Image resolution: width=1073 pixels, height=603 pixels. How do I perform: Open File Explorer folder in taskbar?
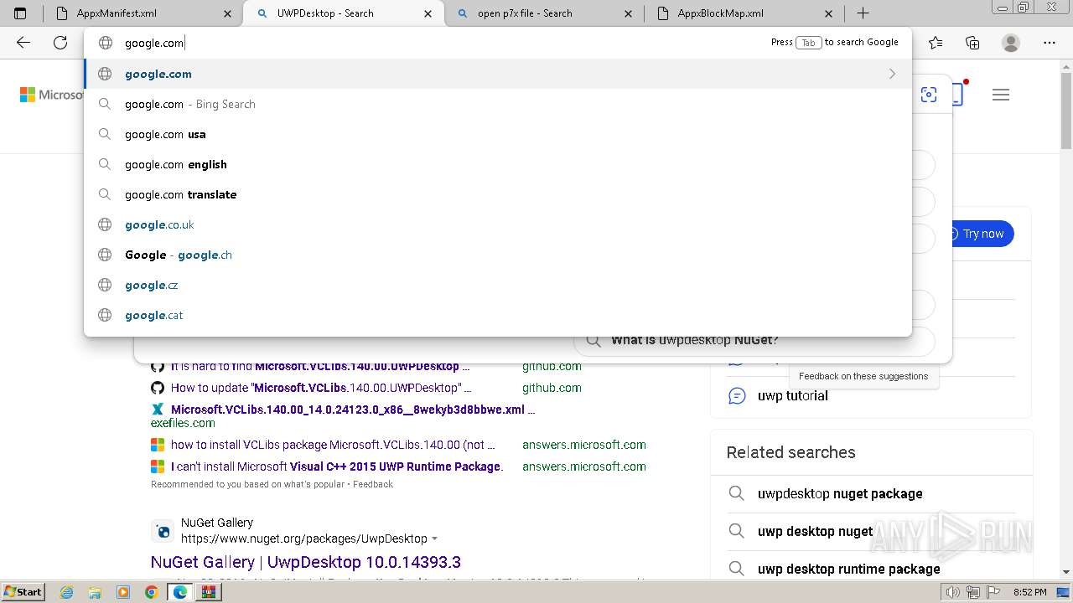(95, 592)
